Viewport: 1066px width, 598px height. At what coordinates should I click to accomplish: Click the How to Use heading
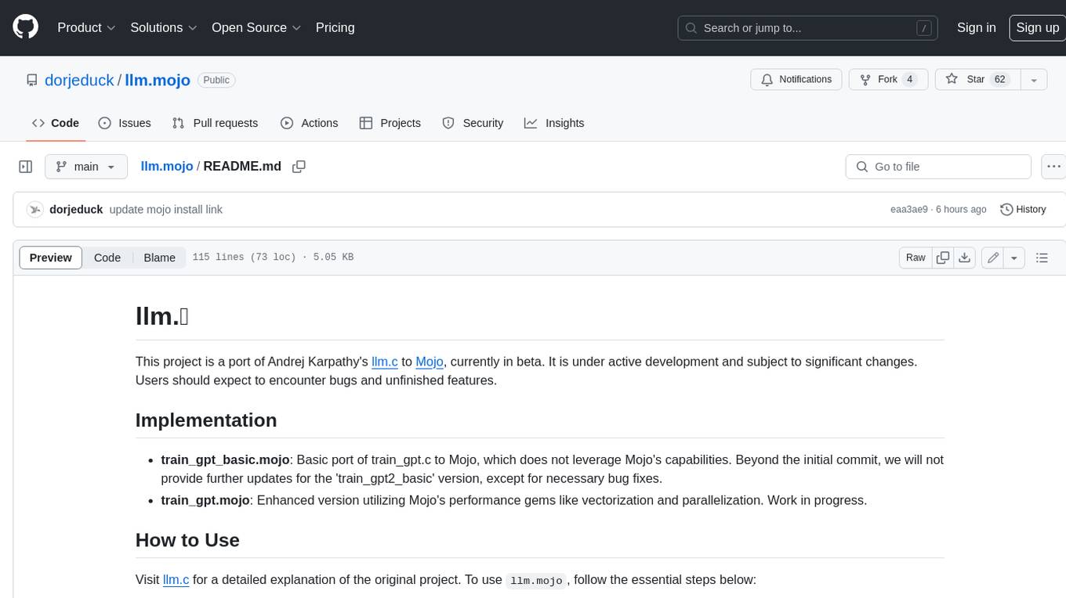[187, 540]
